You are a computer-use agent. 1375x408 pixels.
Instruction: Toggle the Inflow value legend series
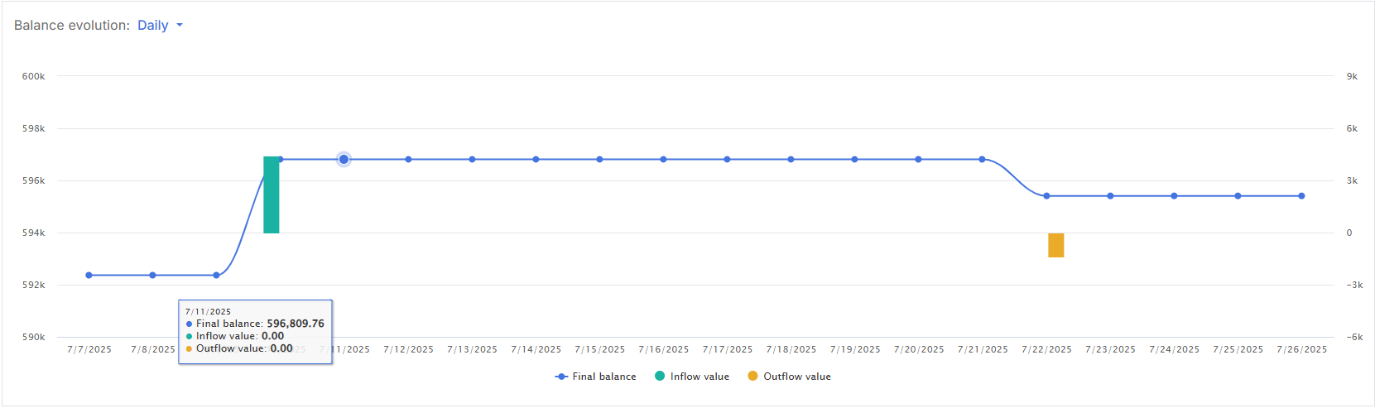click(x=700, y=377)
